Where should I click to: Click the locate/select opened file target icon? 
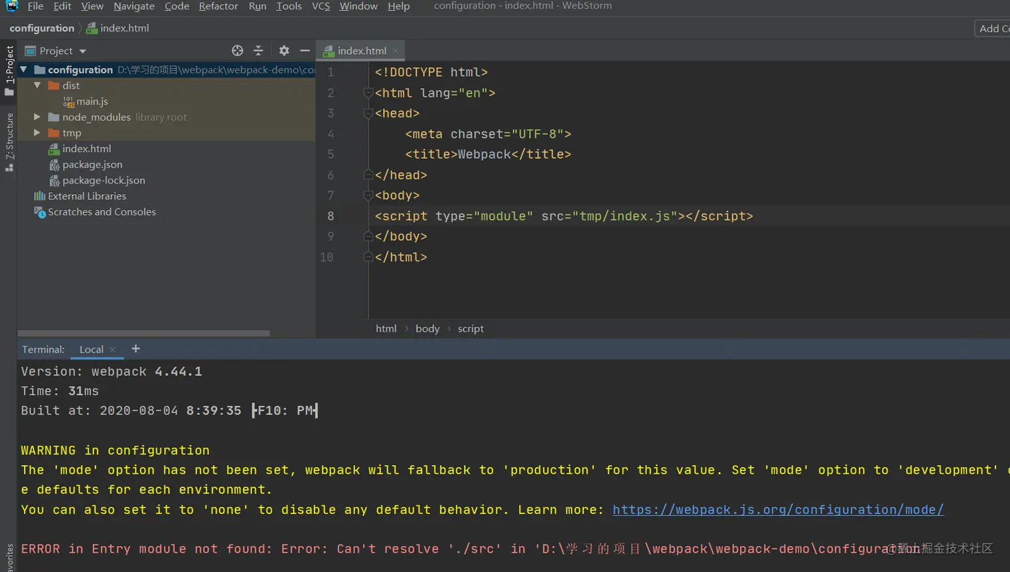pos(237,51)
